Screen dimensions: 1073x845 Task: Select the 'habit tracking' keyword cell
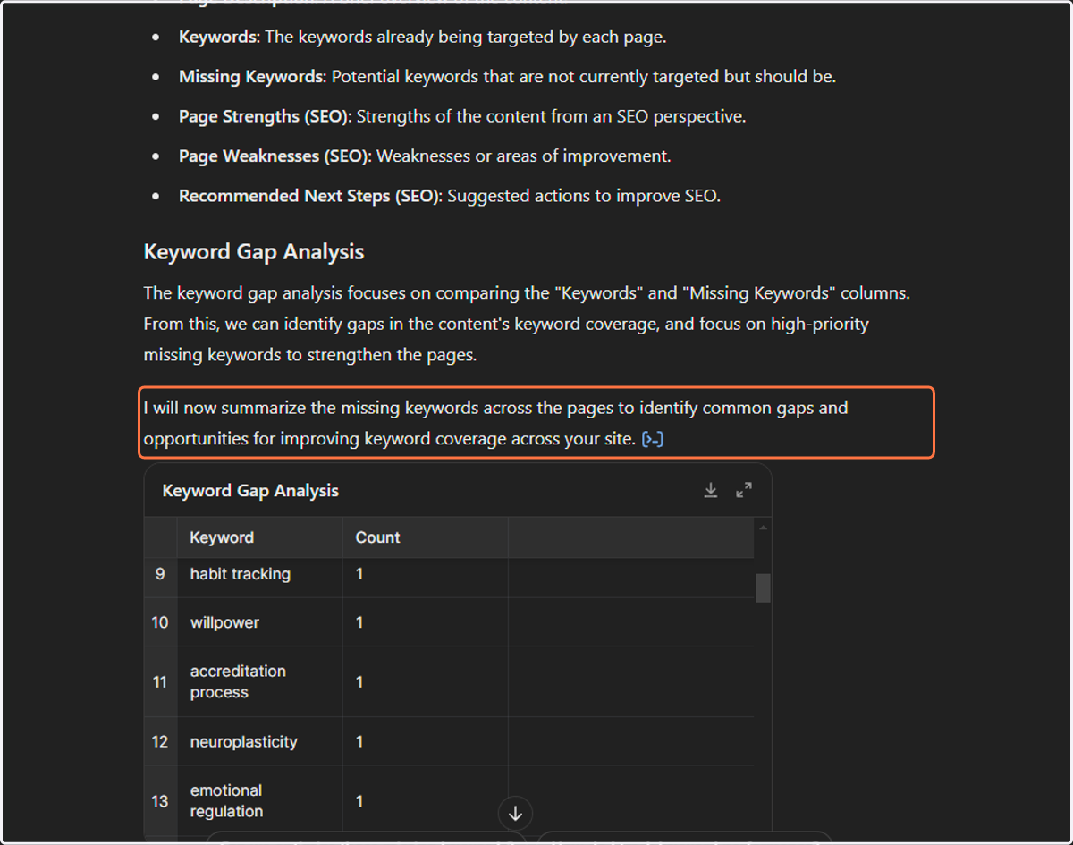tap(260, 574)
